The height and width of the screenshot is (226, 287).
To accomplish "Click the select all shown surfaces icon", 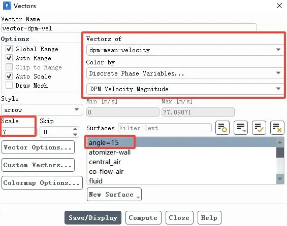I will 259,128.
